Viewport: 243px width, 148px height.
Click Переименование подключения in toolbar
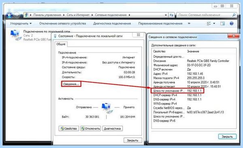click(x=160, y=24)
